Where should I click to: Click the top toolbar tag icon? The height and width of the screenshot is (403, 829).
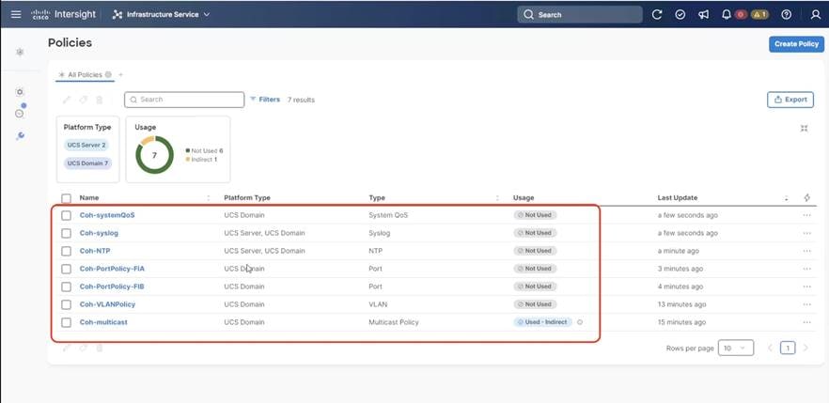tap(83, 100)
